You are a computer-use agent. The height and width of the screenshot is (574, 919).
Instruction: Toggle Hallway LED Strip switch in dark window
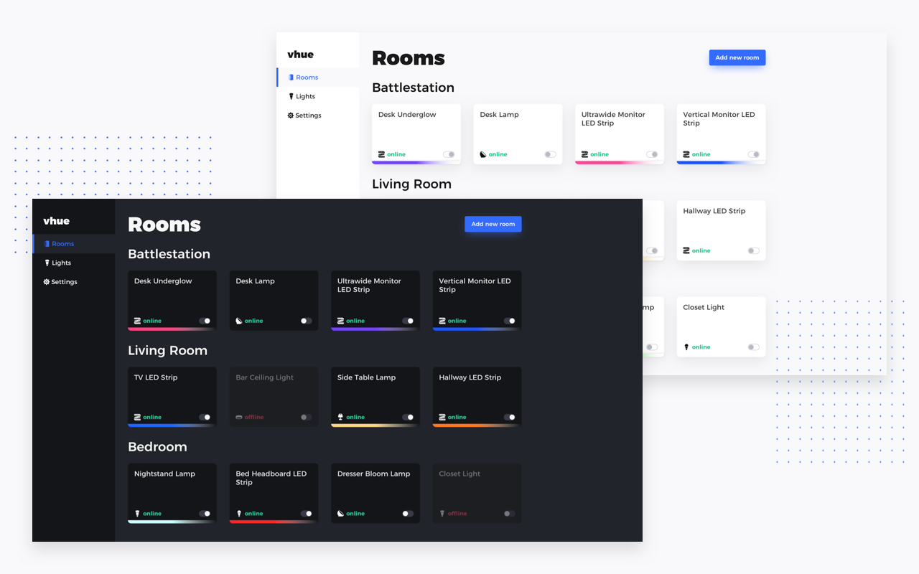(510, 417)
